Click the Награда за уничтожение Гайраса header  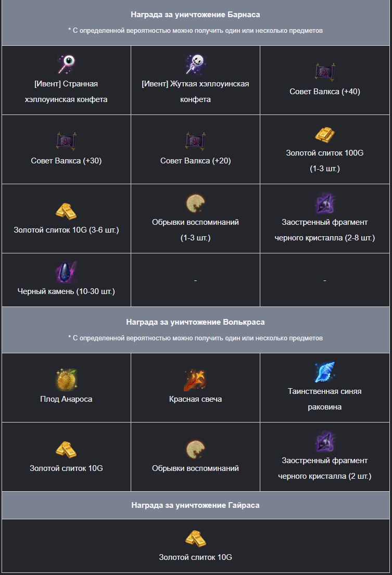tap(195, 505)
